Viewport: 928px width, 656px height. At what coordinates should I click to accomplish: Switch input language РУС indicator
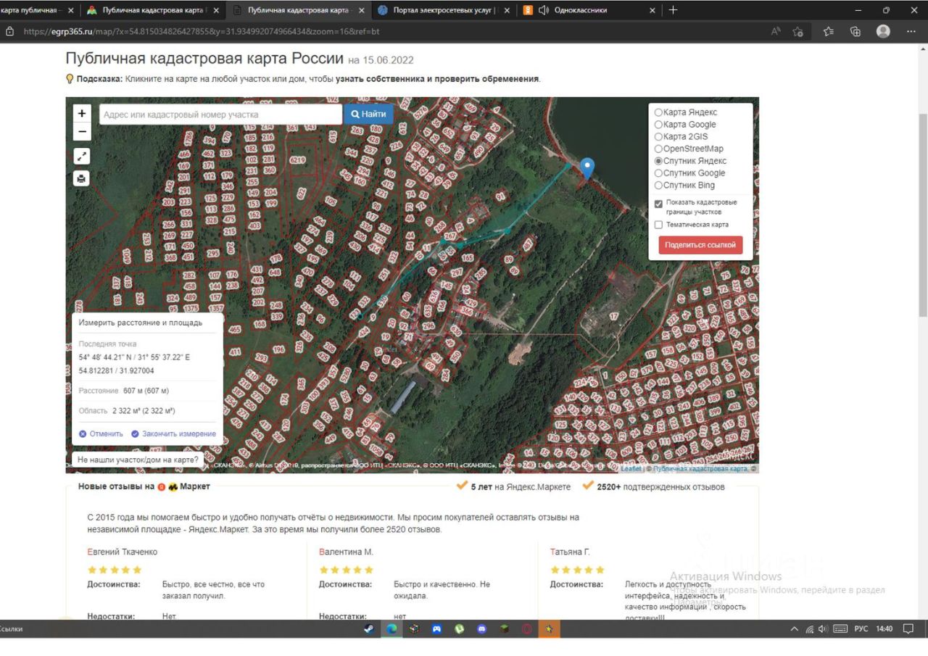pos(861,629)
